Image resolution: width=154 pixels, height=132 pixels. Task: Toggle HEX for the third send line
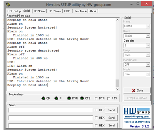[x=96, y=125]
